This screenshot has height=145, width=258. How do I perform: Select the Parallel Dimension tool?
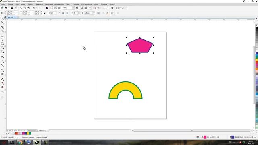coord(2,61)
